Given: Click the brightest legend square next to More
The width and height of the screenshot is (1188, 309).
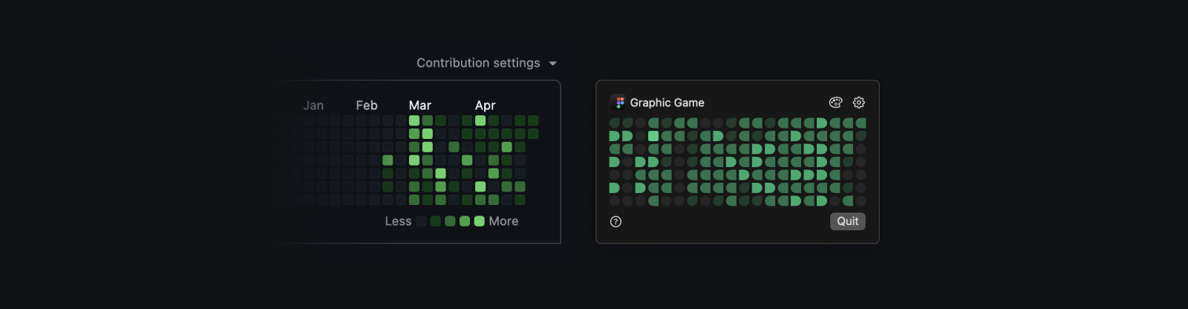Looking at the screenshot, I should (480, 221).
